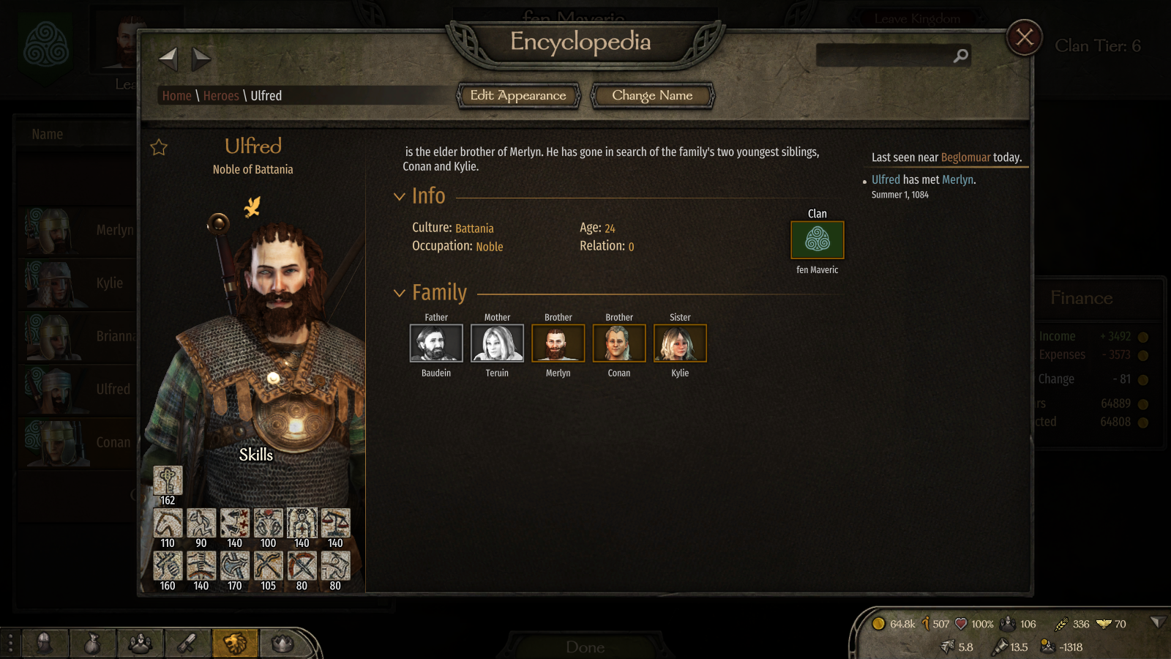The height and width of the screenshot is (659, 1171).
Task: Open the character helmet icon in bottom bar
Action: [x=44, y=644]
